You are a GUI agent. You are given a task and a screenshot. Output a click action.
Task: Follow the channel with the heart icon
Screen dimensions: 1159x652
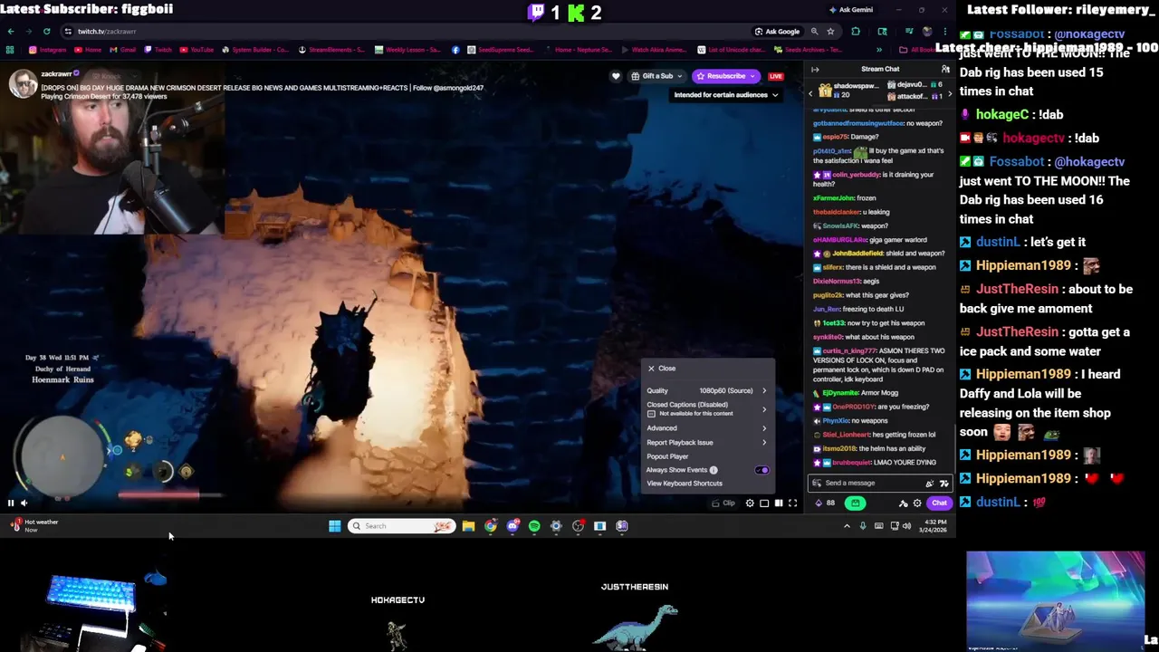coord(616,76)
